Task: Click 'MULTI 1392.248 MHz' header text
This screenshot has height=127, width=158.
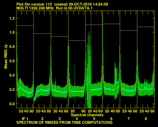Action: coord(35,8)
